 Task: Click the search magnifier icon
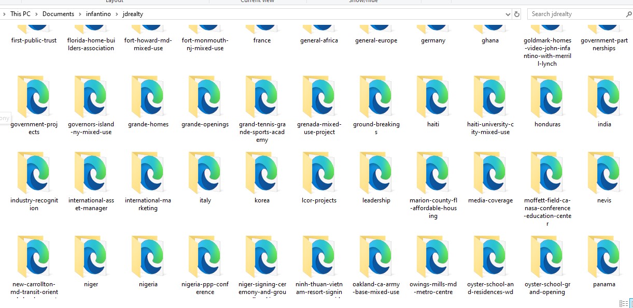tap(629, 14)
